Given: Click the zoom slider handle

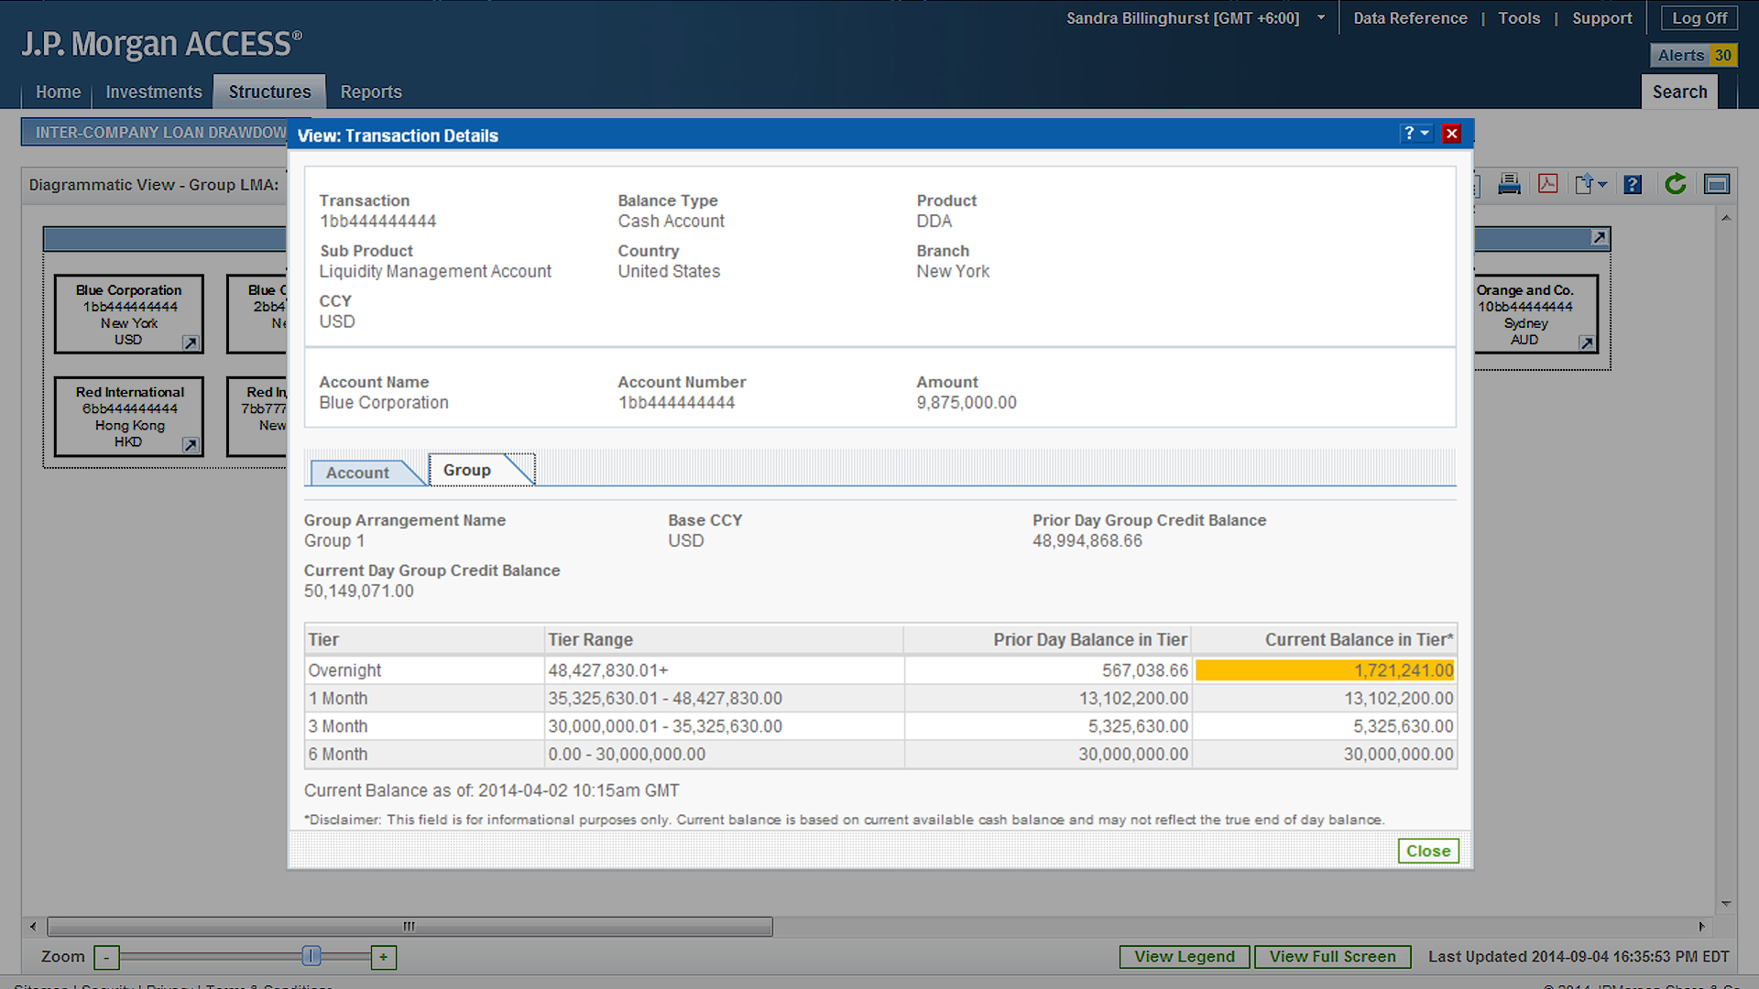Looking at the screenshot, I should click(x=311, y=956).
